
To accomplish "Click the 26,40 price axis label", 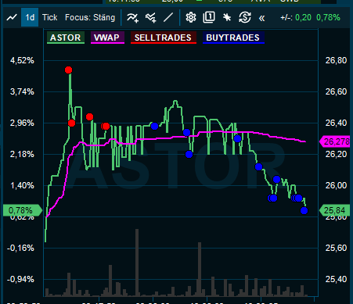I will 336,123.
